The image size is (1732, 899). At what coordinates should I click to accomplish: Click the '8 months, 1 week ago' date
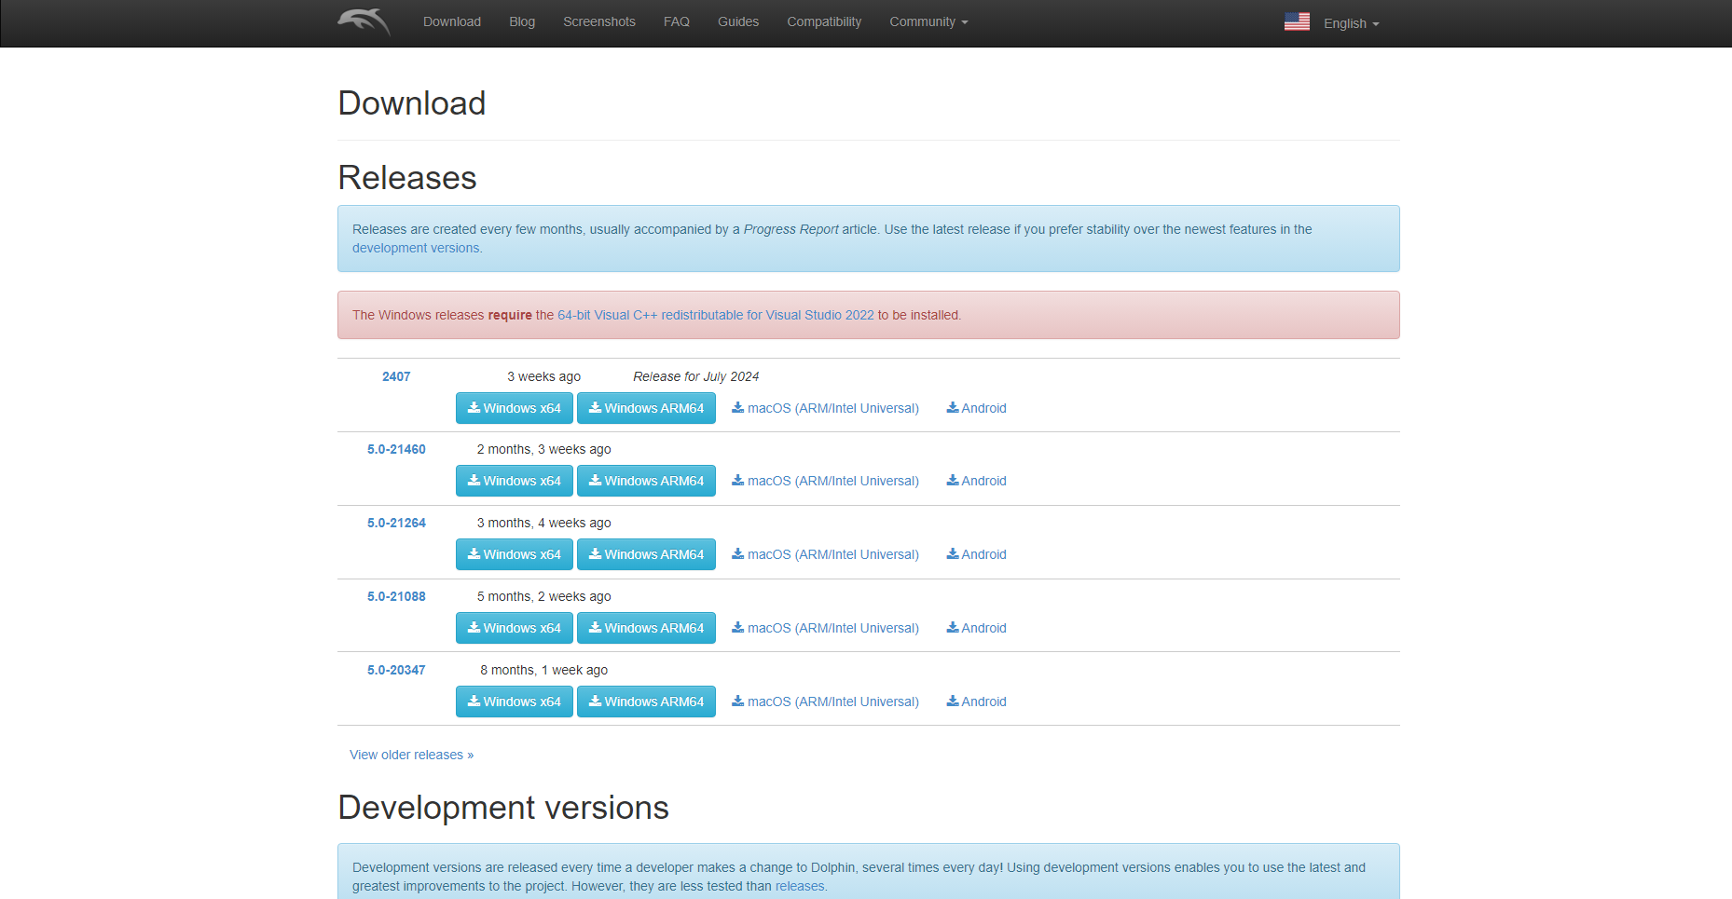[543, 670]
